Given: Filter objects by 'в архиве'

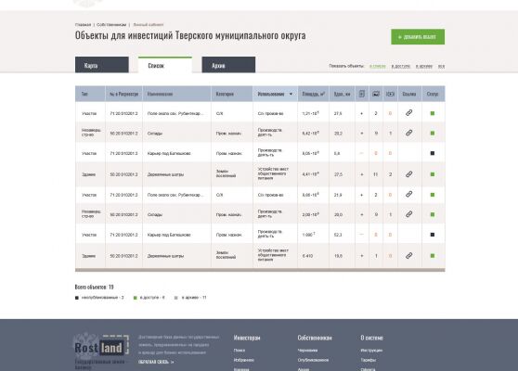Looking at the screenshot, I should tap(424, 67).
